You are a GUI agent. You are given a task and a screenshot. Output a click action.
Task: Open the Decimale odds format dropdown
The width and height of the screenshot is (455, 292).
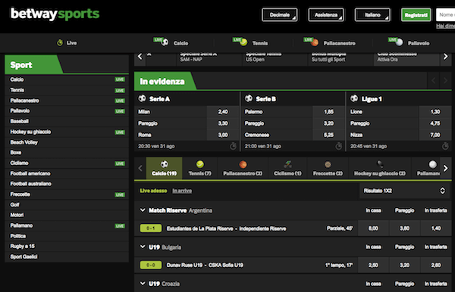[280, 15]
